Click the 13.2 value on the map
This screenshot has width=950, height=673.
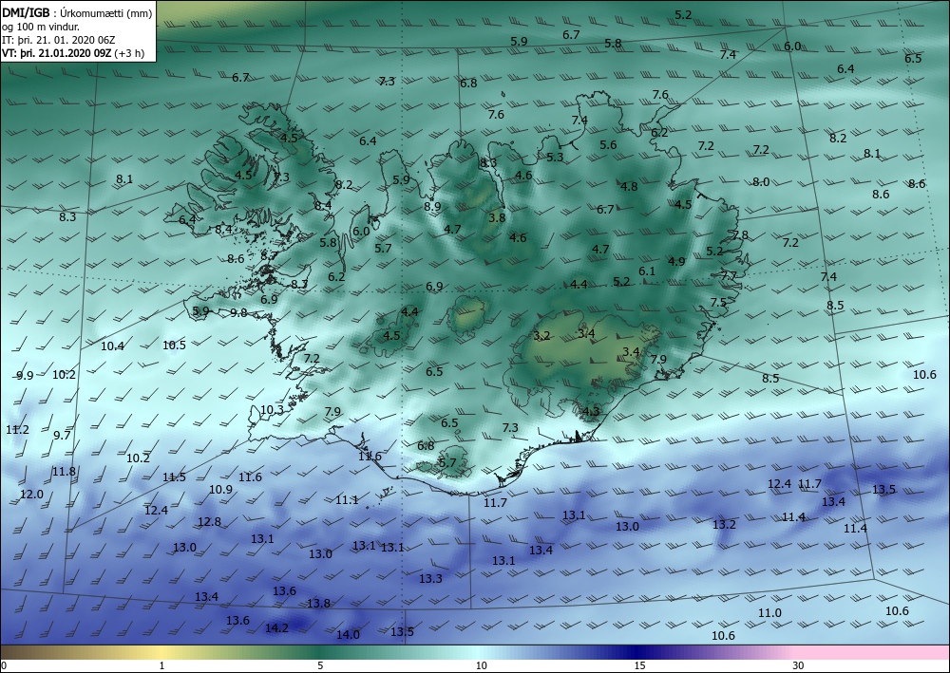click(x=724, y=525)
